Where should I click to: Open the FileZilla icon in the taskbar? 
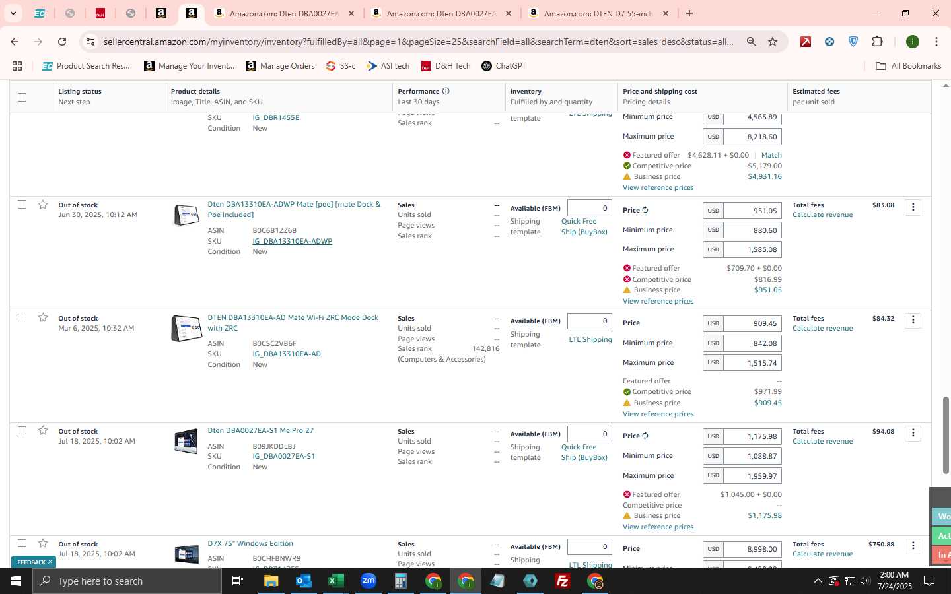pos(563,581)
